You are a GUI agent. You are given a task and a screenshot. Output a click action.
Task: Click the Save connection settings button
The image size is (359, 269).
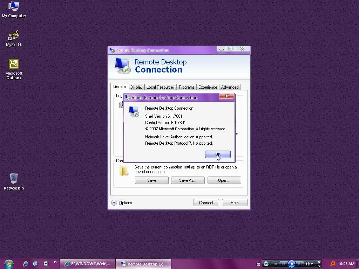(x=151, y=180)
